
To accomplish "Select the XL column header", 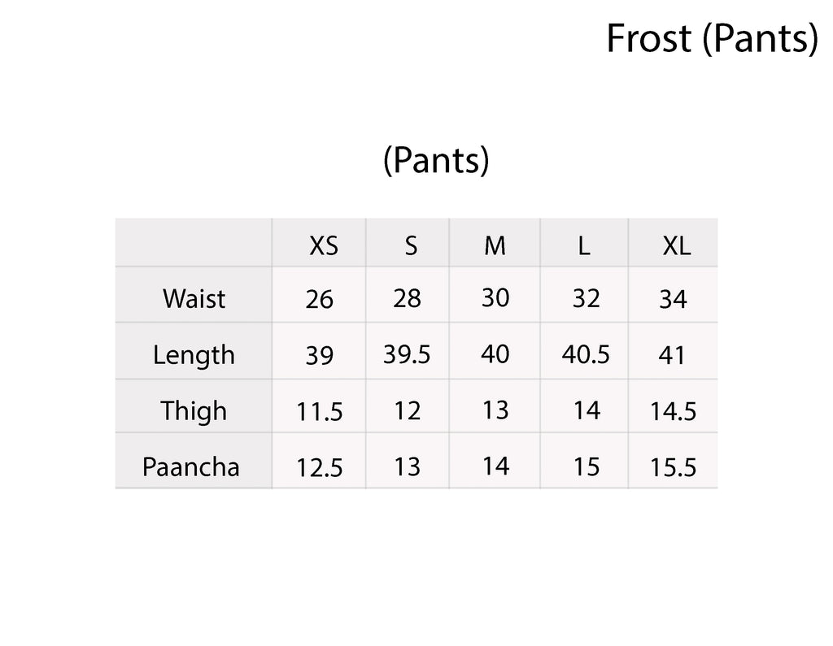I will click(x=676, y=245).
